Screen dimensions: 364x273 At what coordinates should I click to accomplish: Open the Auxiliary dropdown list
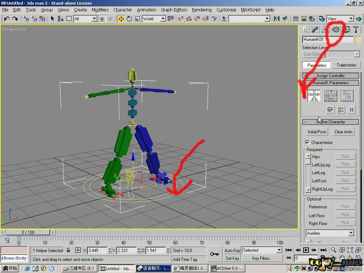point(330,233)
